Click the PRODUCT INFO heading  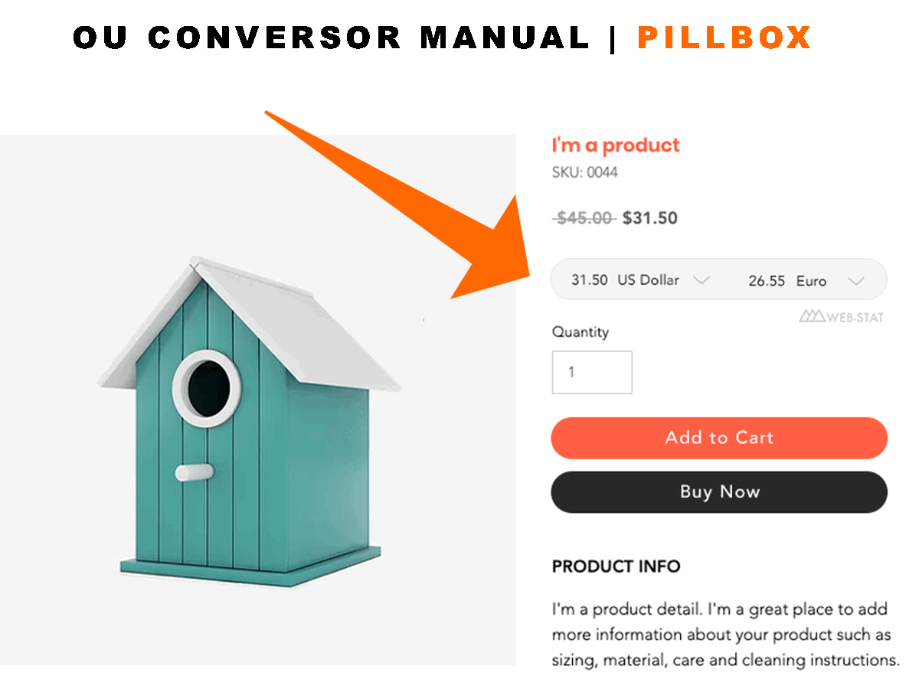point(616,567)
